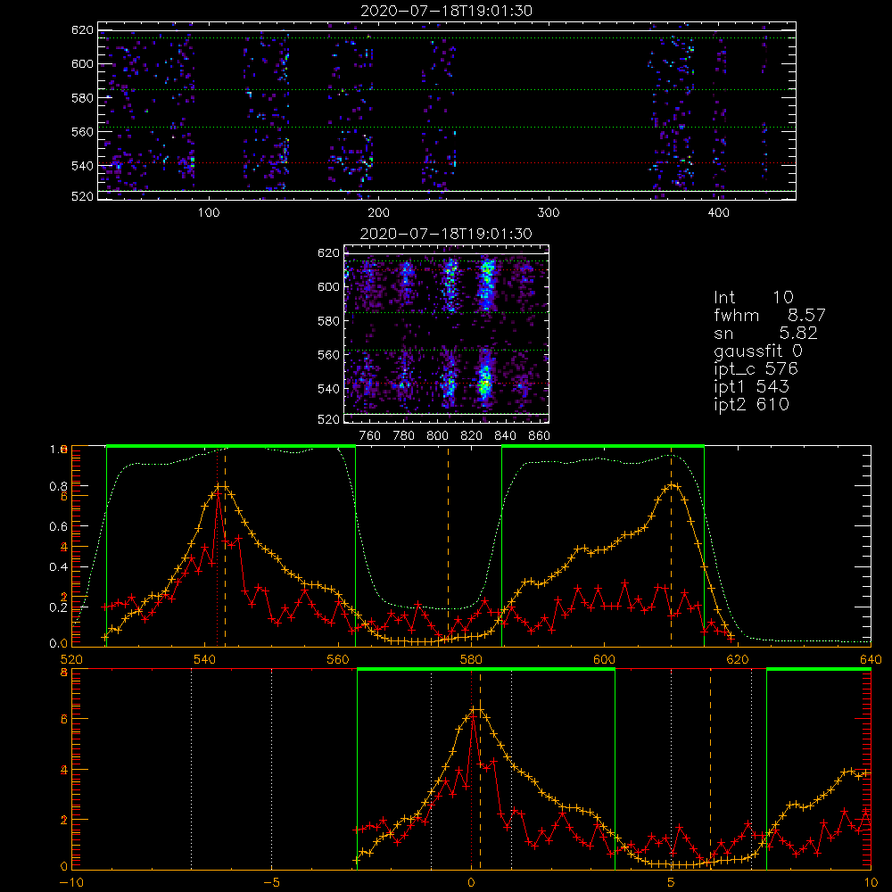This screenshot has width=892, height=892.
Task: Click the top plot title 2020-07-18T19:01:30
Action: [x=447, y=11]
